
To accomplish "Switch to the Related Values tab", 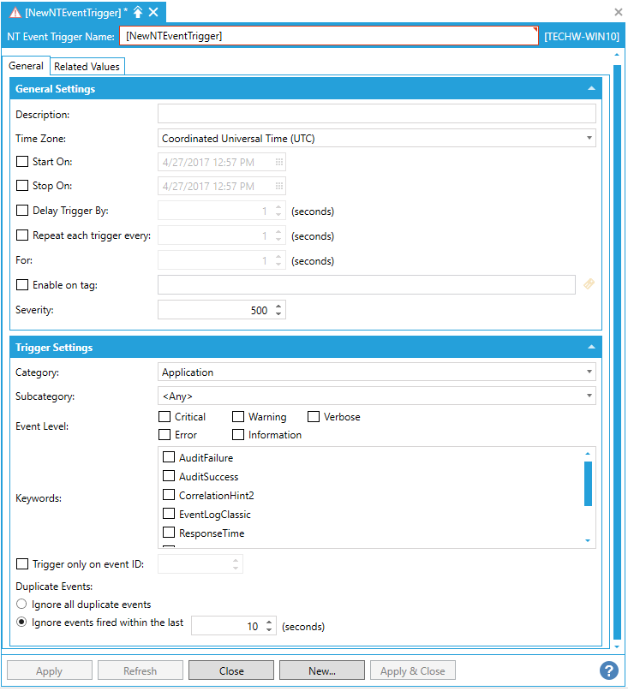I will 87,67.
